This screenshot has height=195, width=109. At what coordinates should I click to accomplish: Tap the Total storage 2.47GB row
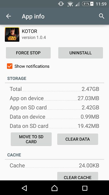(x=54, y=89)
